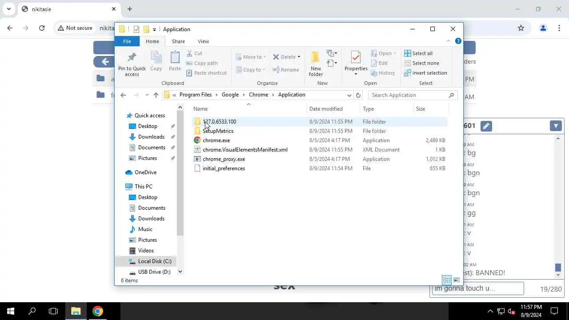Open Delete dropdown arrow
The height and width of the screenshot is (320, 569).
299,57
